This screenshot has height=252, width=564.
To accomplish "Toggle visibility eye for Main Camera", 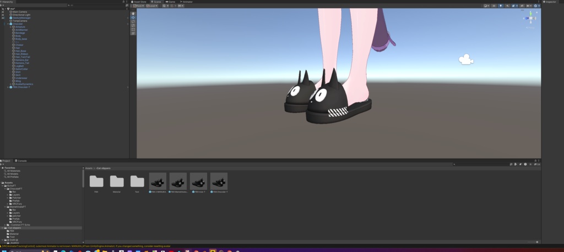I will tap(3, 12).
